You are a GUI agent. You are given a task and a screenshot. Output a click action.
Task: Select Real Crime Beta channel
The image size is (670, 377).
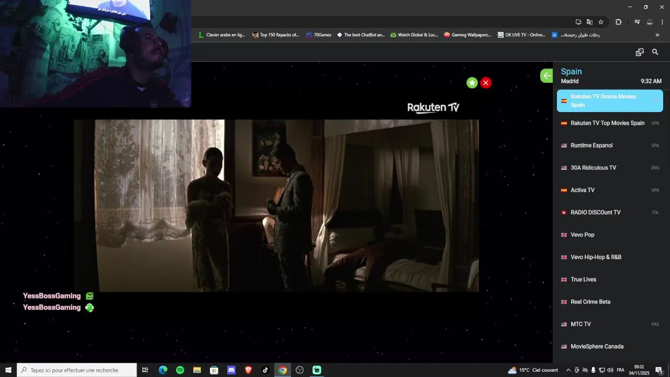pos(610,302)
